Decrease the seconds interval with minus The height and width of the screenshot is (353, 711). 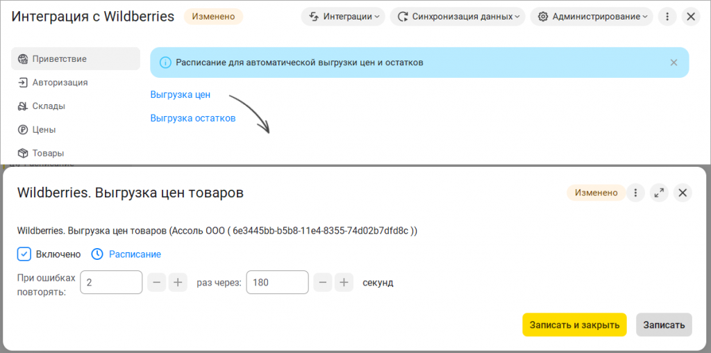click(323, 283)
